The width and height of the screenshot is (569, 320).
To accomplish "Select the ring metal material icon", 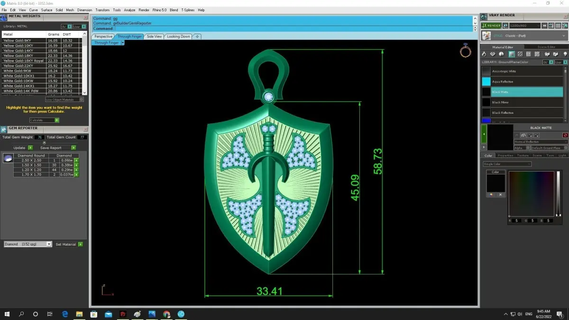I will pyautogui.click(x=484, y=55).
